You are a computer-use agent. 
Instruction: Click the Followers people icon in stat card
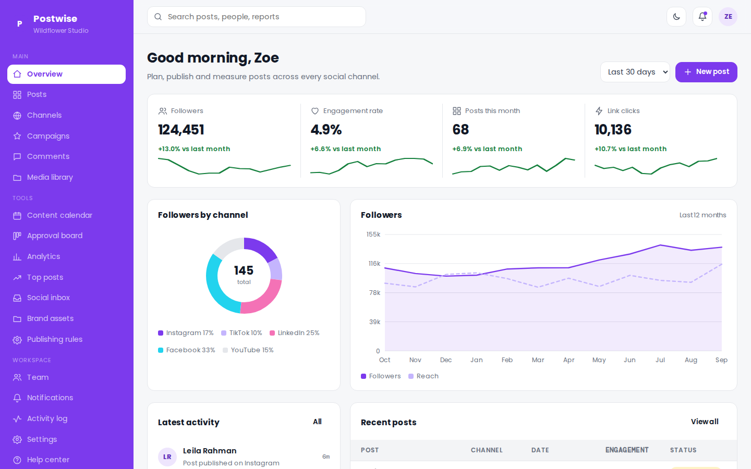pyautogui.click(x=163, y=111)
